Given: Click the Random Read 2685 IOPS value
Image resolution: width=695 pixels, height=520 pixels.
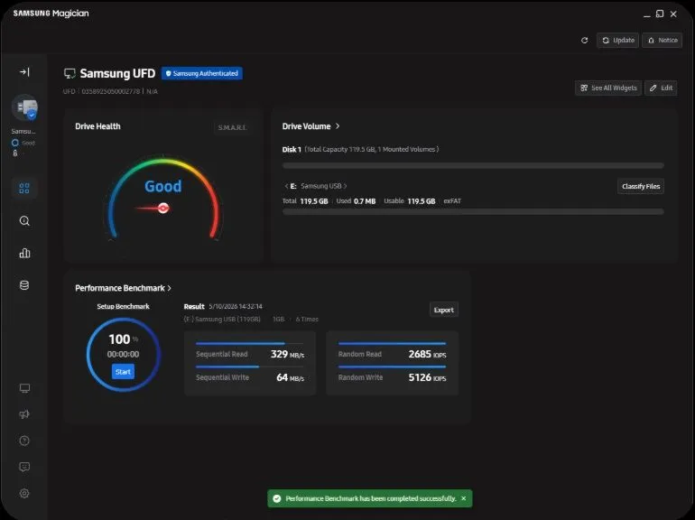Looking at the screenshot, I should click(427, 354).
